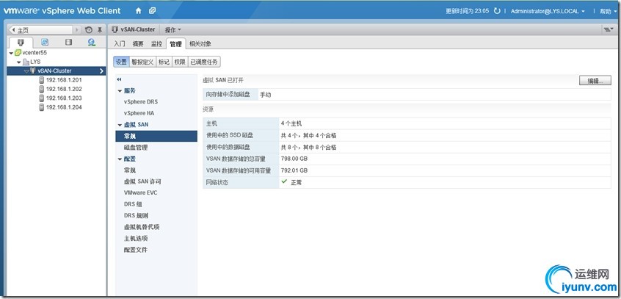Refresh the client with circular arrow icon
This screenshot has width=621, height=299.
[497, 11]
